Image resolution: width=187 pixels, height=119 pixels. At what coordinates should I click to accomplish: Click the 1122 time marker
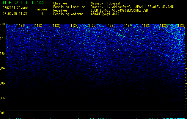[39, 26]
